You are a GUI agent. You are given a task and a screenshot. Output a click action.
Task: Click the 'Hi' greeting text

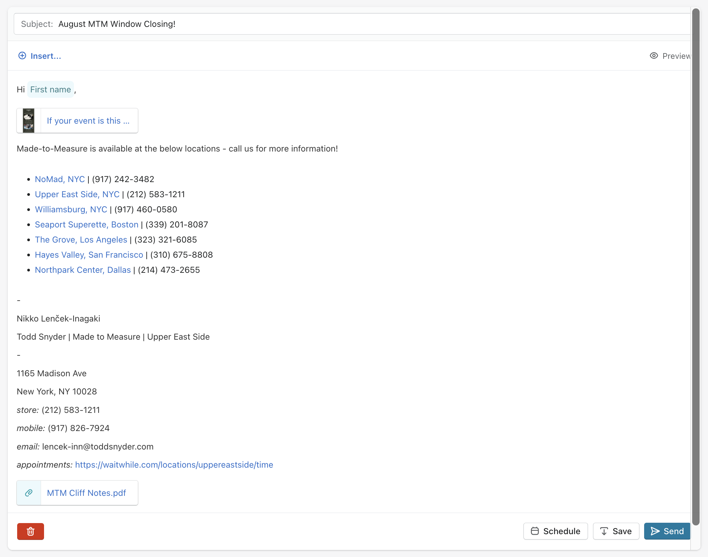pyautogui.click(x=21, y=89)
